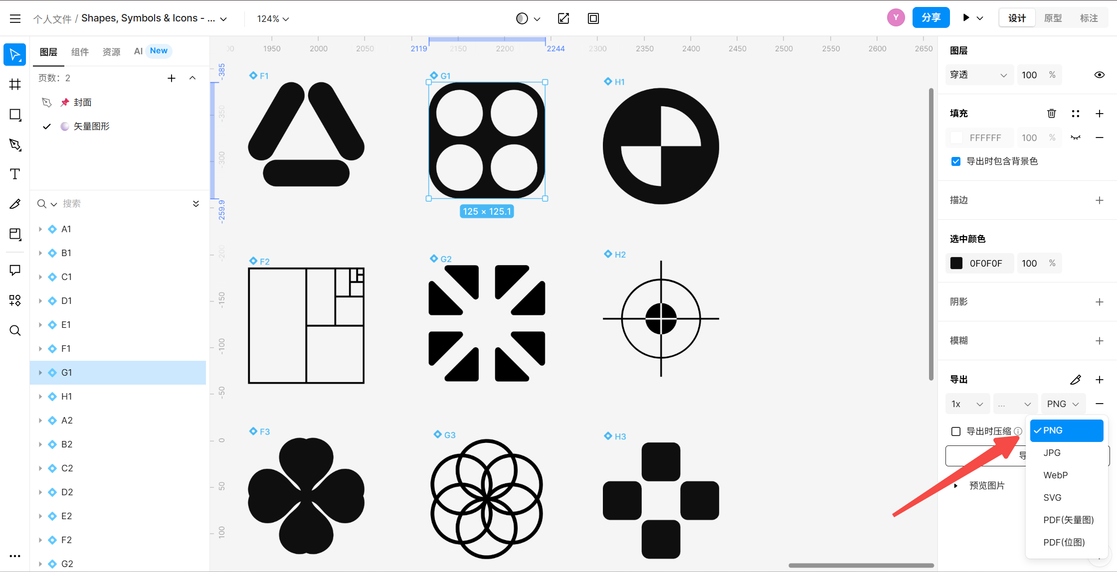
Task: Click the 0F0F0F selected color swatch
Action: tap(956, 263)
